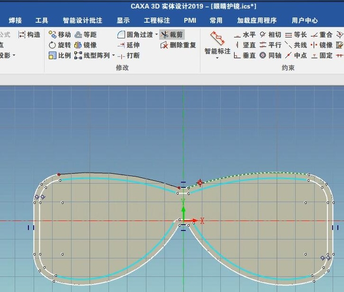
Task: Apply 水平 (Horizontal) constraint
Action: (x=245, y=35)
